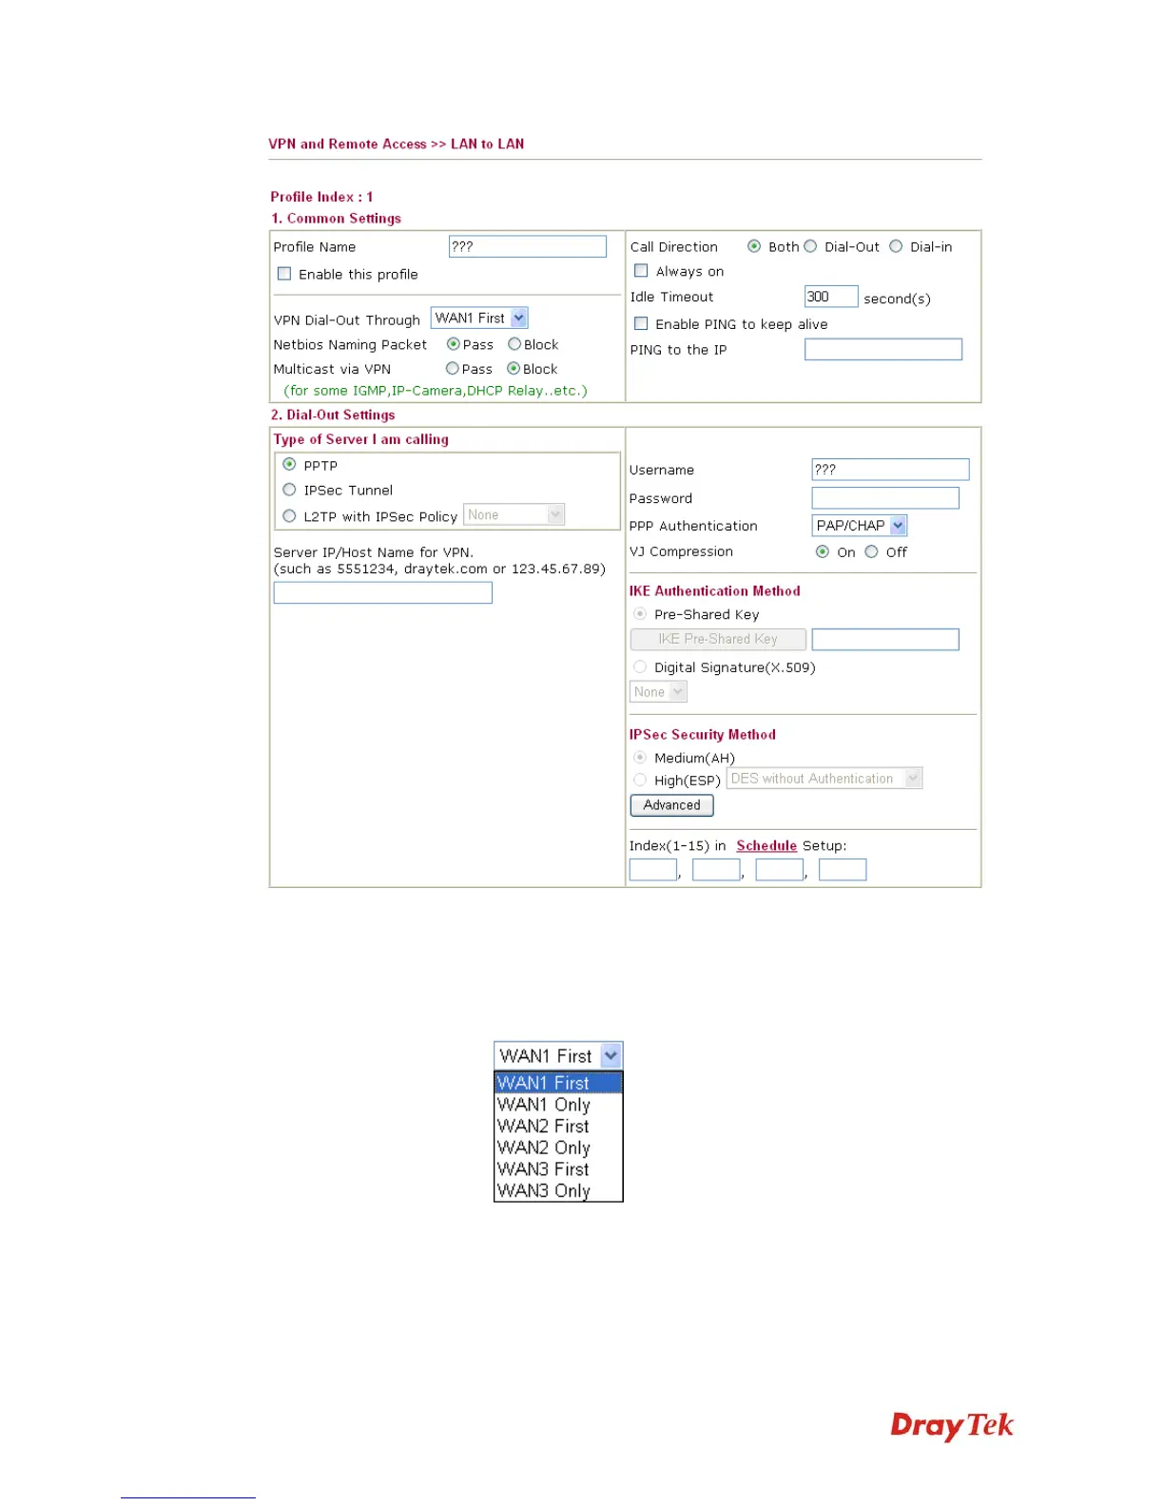This screenshot has height=1506, width=1164.
Task: Choose L2TP with IPSec Policy option
Action: [289, 516]
